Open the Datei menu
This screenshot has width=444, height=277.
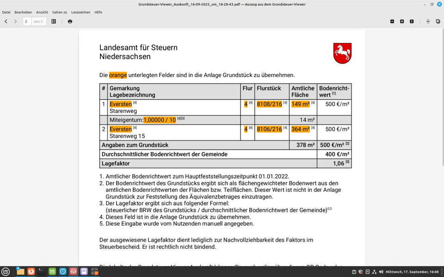(6, 12)
